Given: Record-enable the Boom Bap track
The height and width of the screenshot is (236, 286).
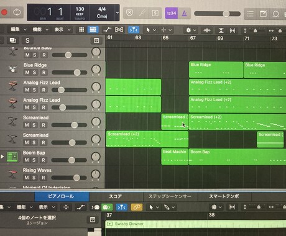Looking at the screenshot, I should tap(44, 160).
